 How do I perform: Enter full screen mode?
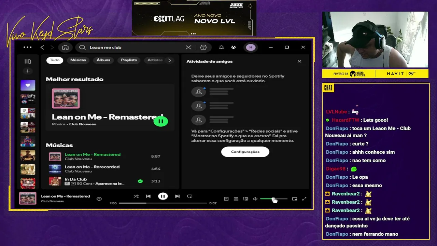[304, 199]
